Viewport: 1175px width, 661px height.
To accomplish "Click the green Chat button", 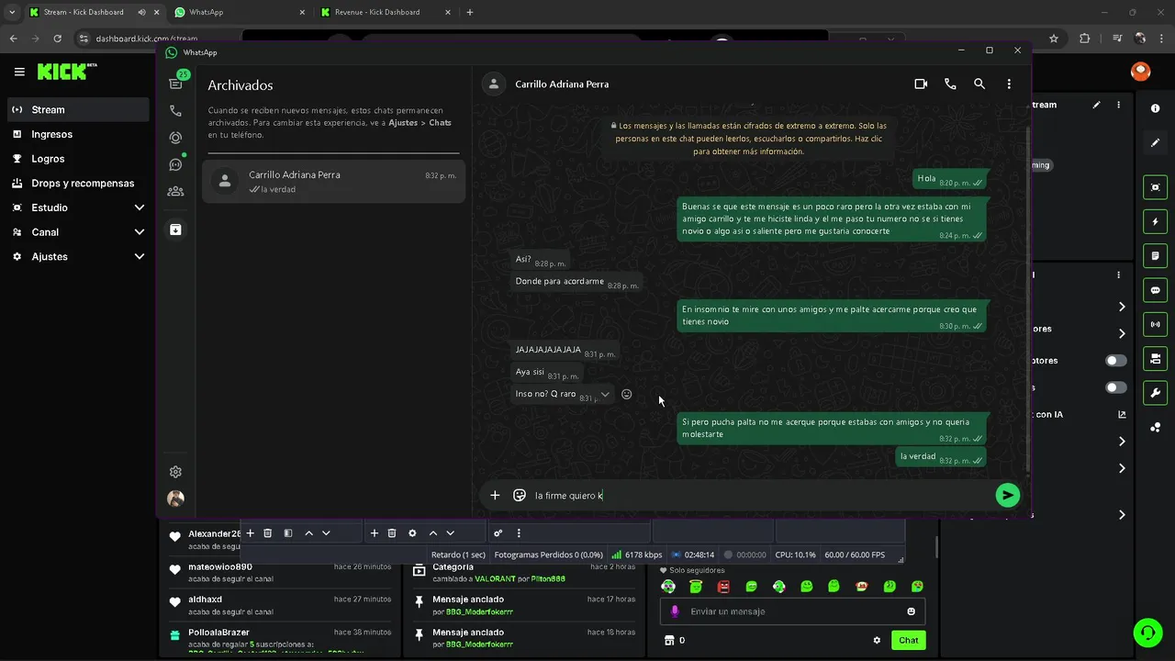I will [908, 641].
